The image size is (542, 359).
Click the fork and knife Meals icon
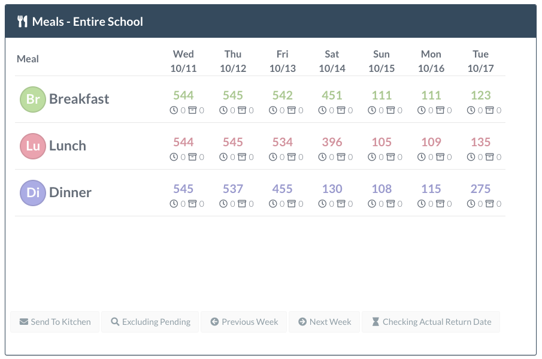[23, 22]
